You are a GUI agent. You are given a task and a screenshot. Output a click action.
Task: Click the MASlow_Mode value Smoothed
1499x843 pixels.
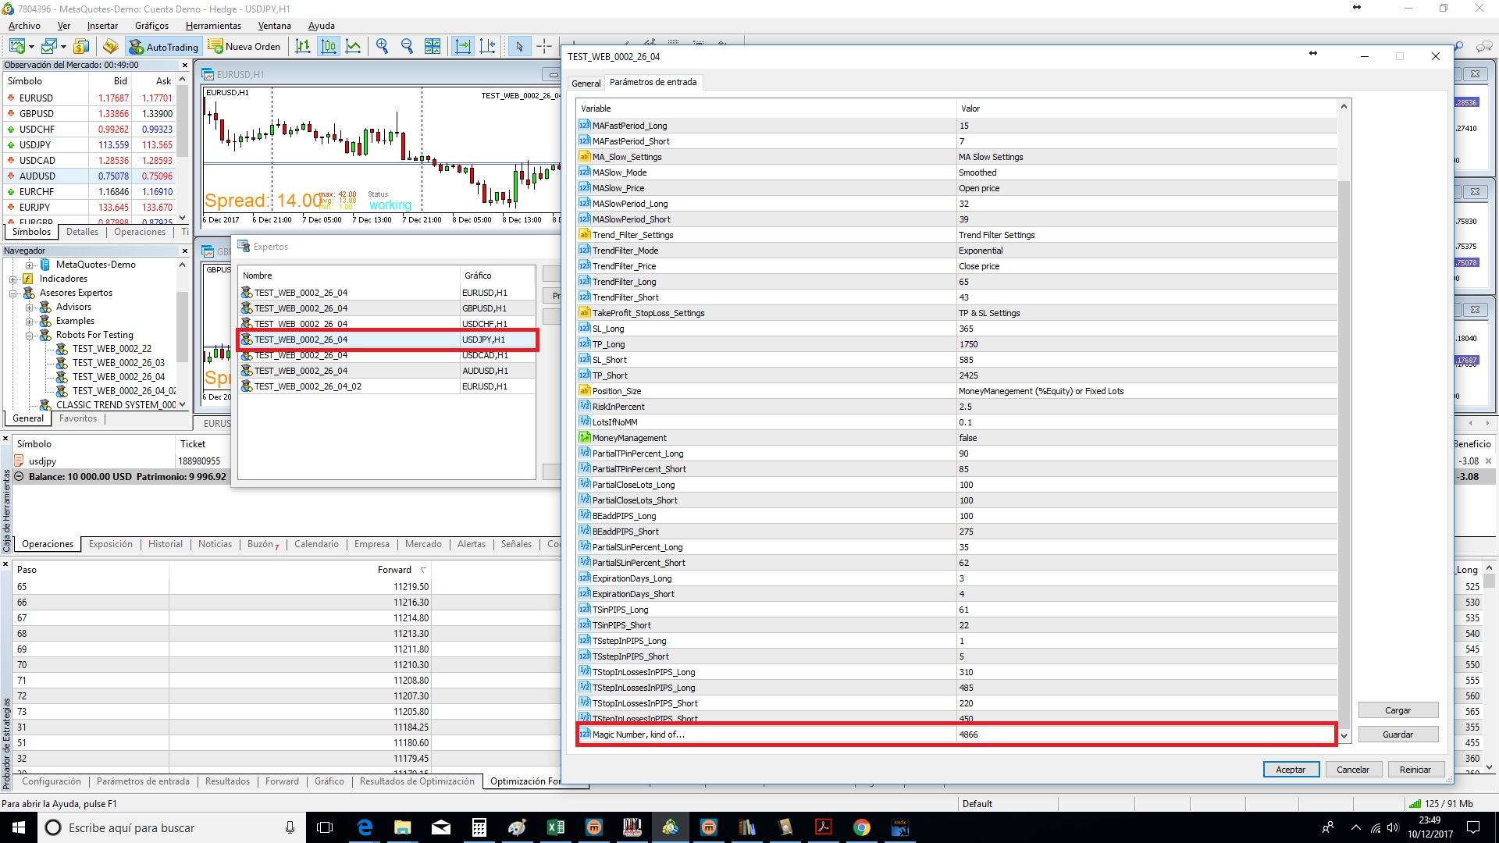pyautogui.click(x=1148, y=173)
